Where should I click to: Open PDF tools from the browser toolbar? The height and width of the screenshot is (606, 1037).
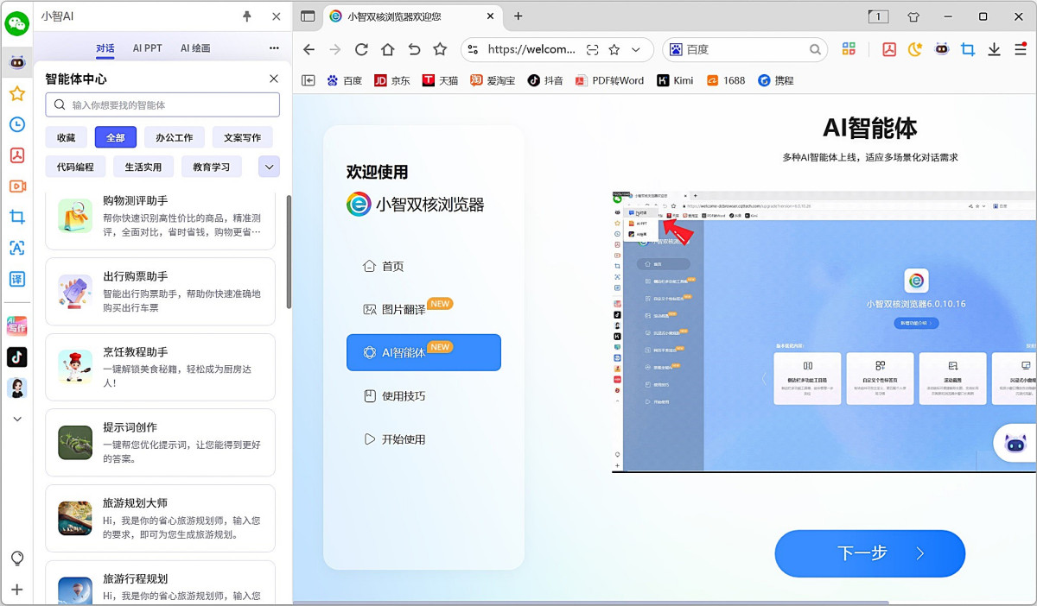[x=887, y=50]
